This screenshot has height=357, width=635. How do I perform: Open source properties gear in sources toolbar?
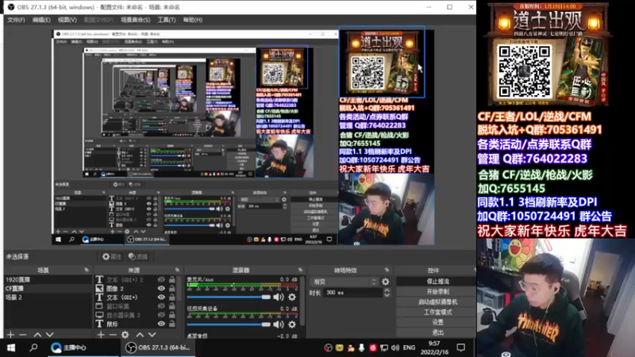coord(125,335)
